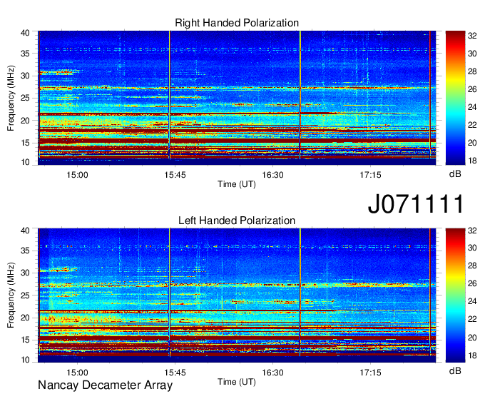Click the top colorbar's dB unit label

(455, 174)
